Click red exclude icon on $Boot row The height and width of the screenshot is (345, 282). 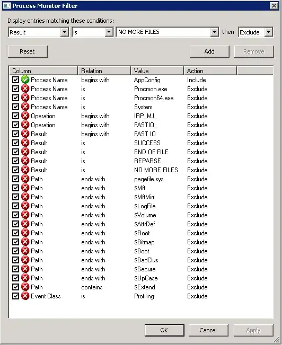point(25,251)
